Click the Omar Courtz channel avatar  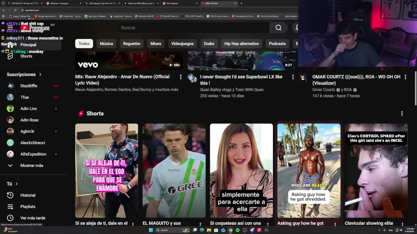tap(304, 77)
